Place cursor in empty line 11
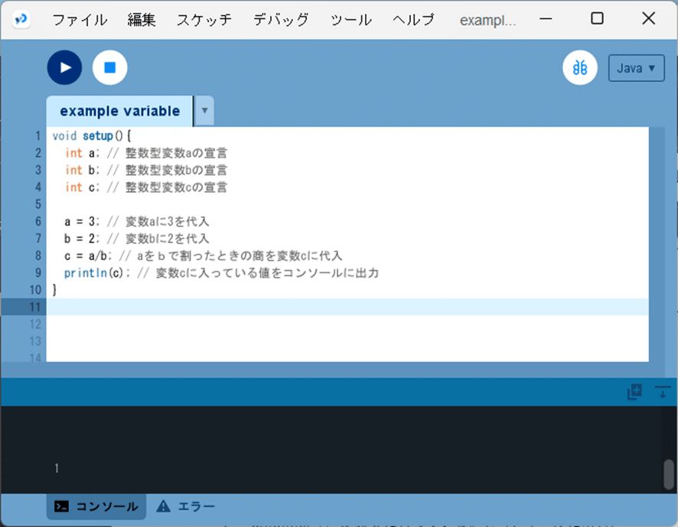This screenshot has height=527, width=678. click(x=347, y=307)
